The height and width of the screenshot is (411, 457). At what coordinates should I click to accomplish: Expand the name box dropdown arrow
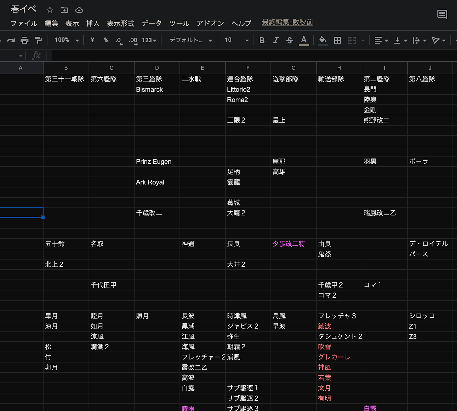coord(21,56)
